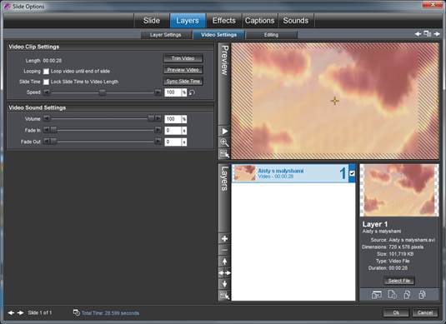Click the Speed percentage input field
This screenshot has width=446, height=324.
coord(173,92)
